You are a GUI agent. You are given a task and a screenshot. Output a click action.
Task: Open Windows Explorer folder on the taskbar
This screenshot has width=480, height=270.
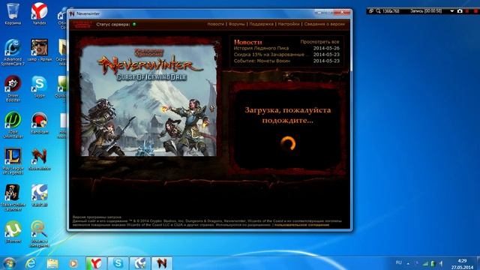[x=52, y=263]
